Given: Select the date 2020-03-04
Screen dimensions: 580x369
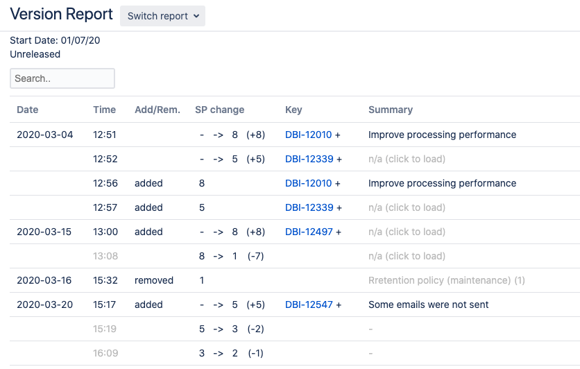Looking at the screenshot, I should (45, 135).
